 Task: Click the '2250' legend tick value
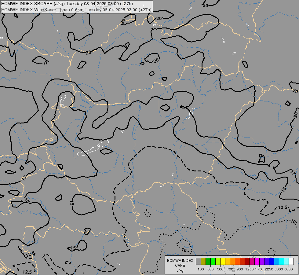click(x=269, y=269)
